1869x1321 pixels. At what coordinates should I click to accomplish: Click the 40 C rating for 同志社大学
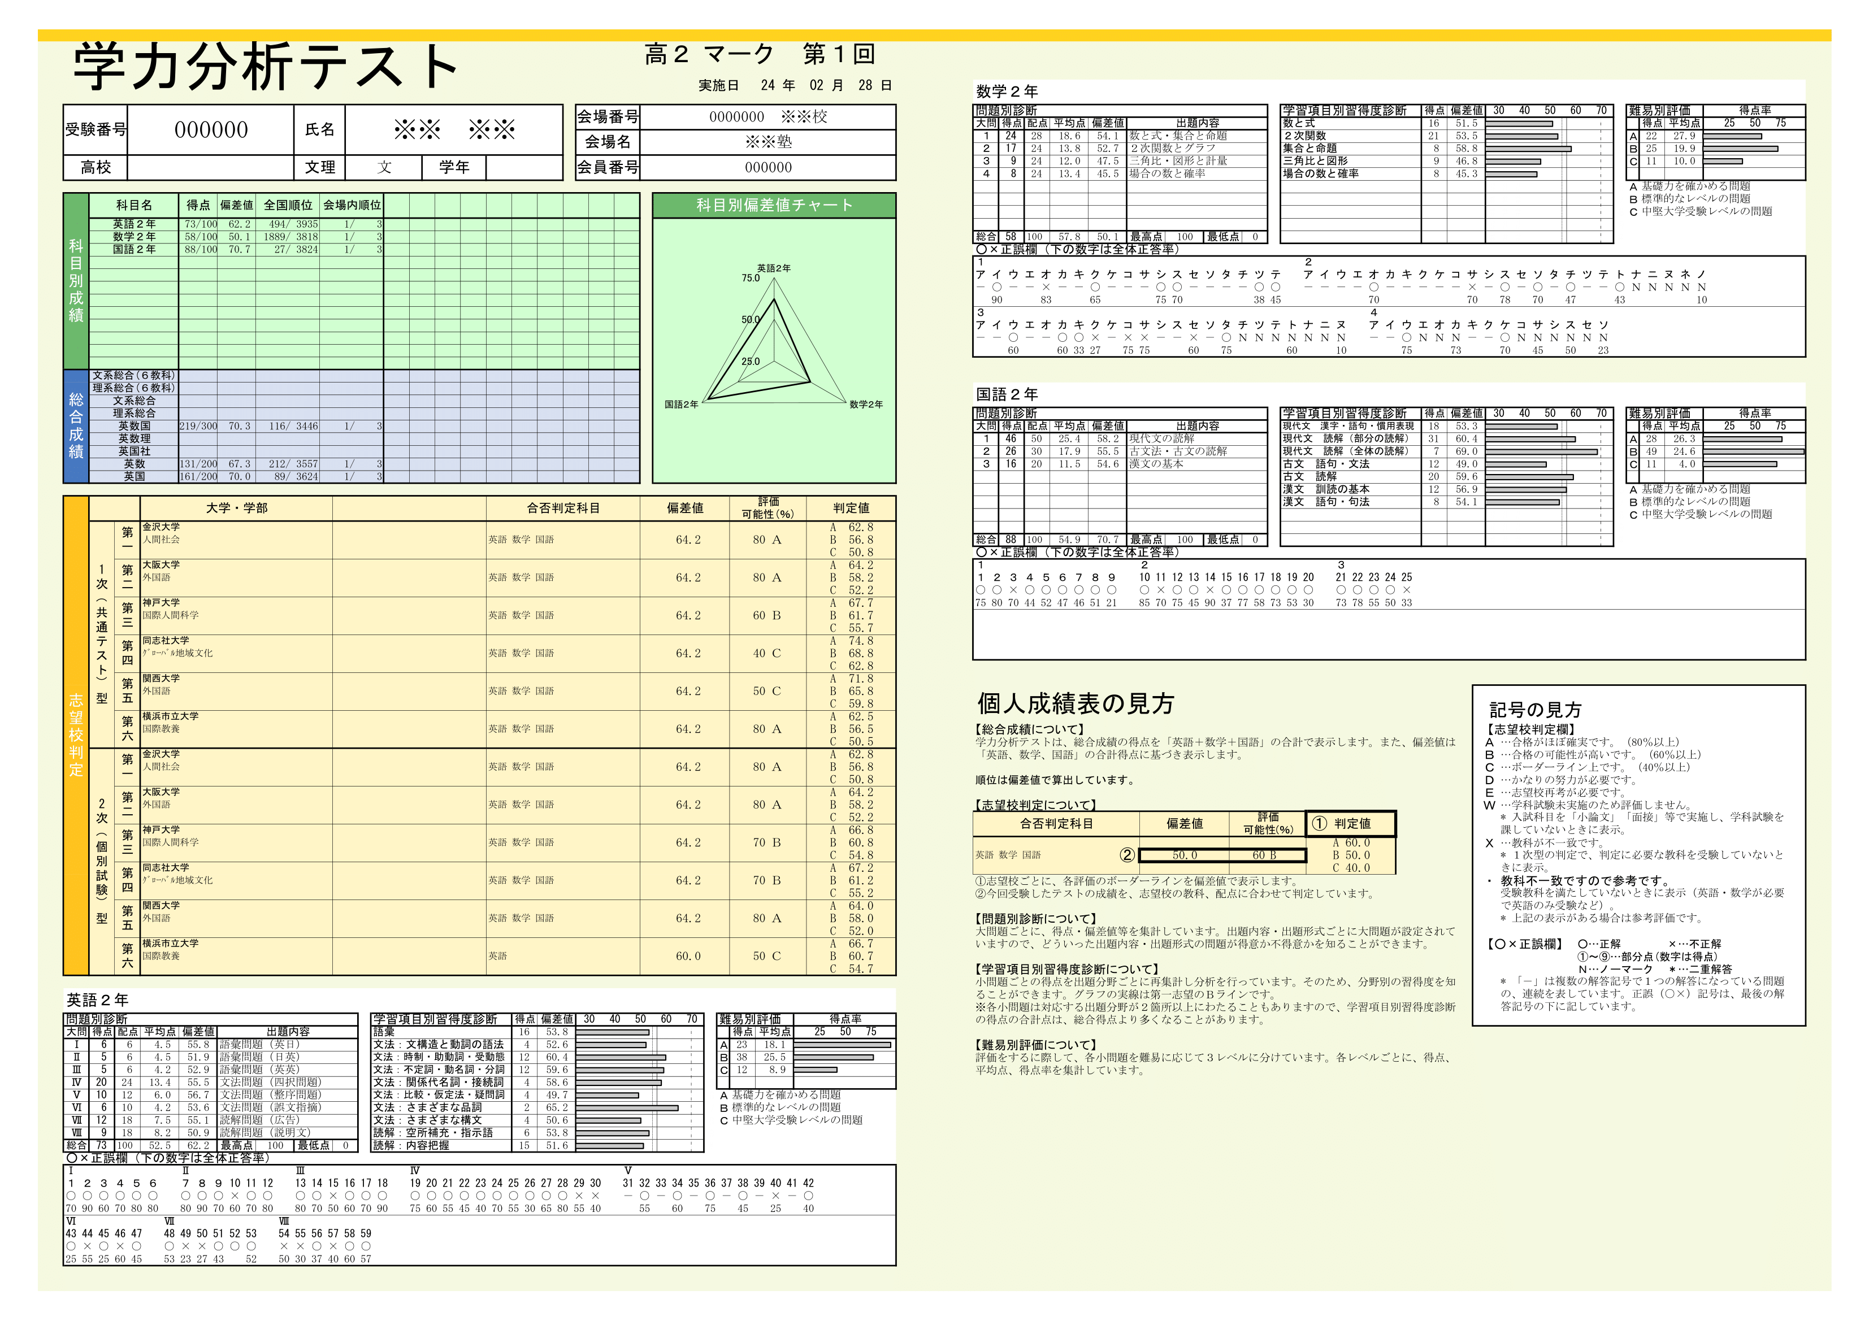[x=766, y=653]
